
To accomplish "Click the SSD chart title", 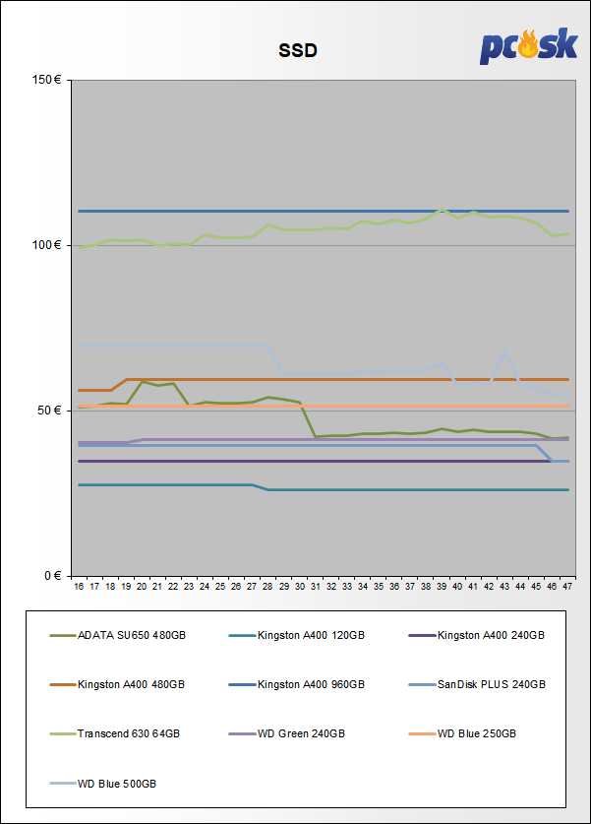I will pyautogui.click(x=298, y=50).
